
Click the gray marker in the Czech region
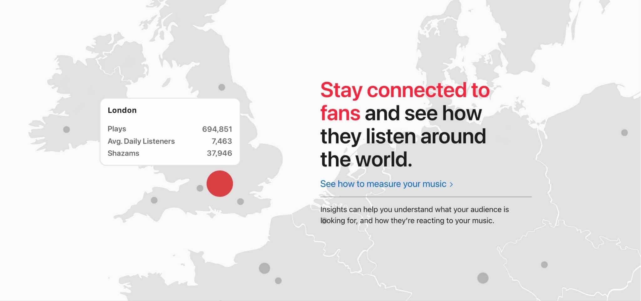coord(544,265)
